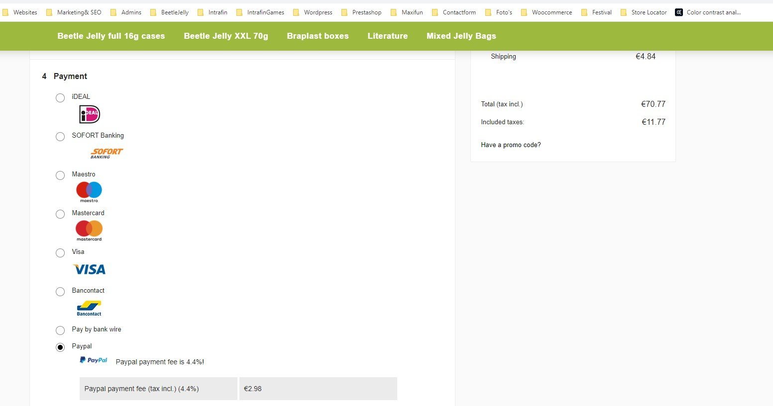The width and height of the screenshot is (773, 406).
Task: Click the Mastercard logo
Action: point(89,231)
